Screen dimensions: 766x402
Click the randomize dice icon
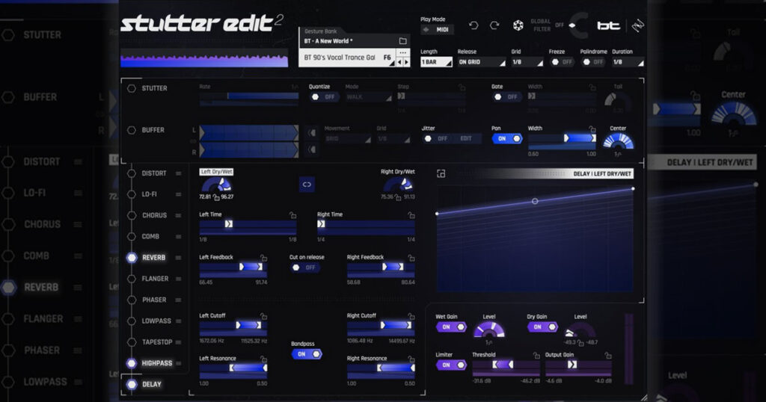(518, 25)
